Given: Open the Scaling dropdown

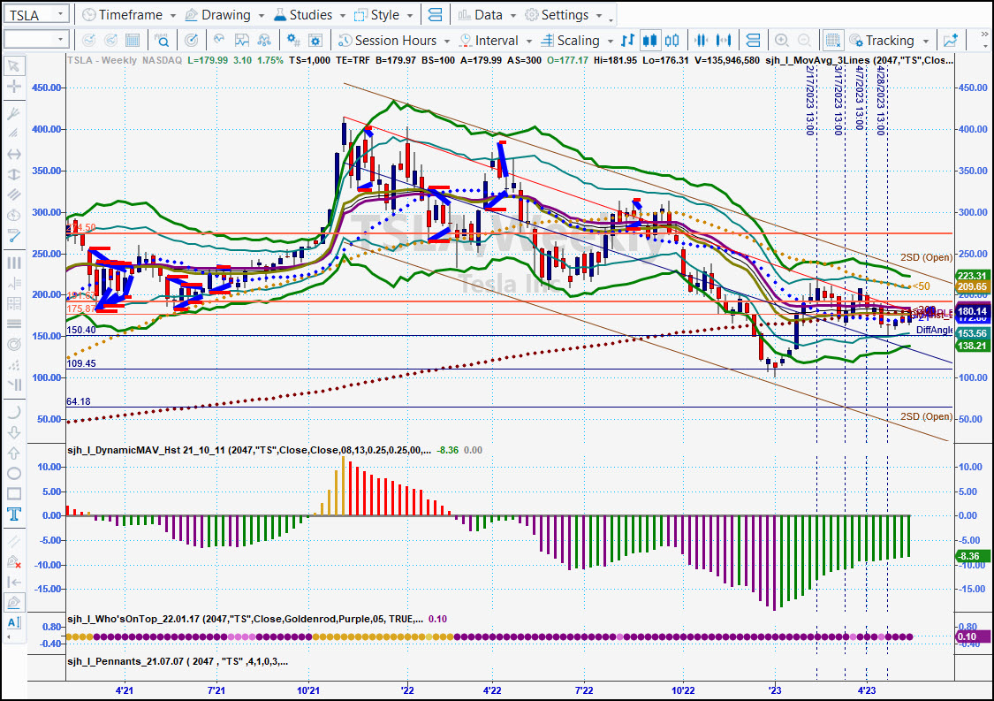Looking at the screenshot, I should [577, 41].
